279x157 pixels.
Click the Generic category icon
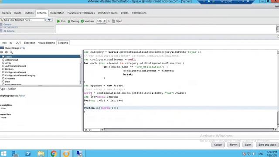tap(1, 24)
